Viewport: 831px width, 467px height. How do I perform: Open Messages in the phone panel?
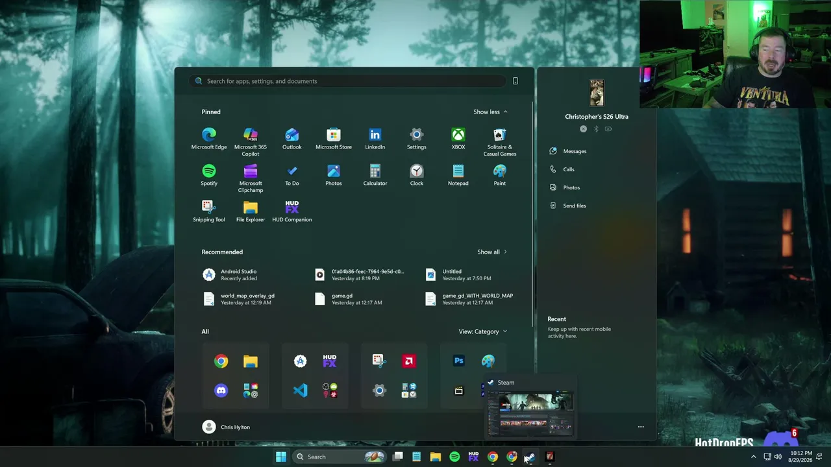click(x=568, y=151)
